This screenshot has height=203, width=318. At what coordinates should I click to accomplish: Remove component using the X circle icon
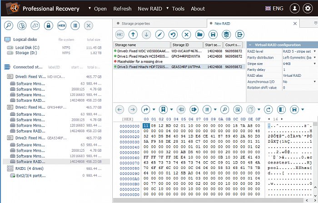(186, 35)
